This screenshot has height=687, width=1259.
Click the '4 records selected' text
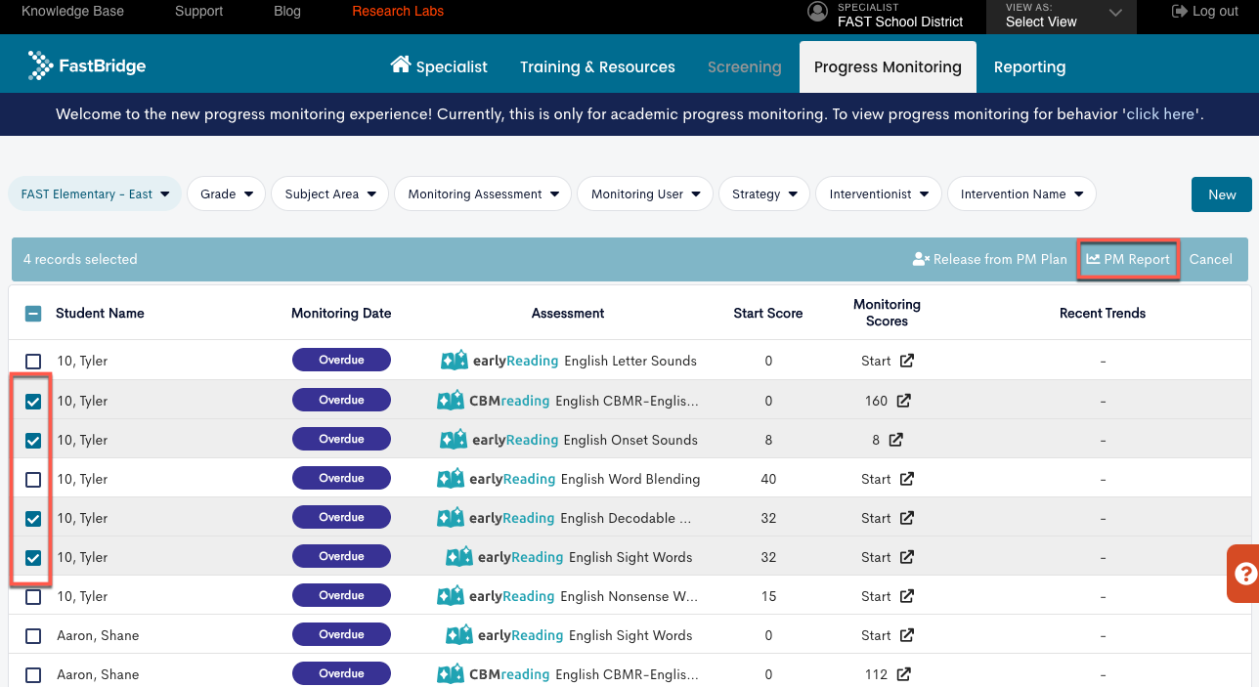[x=80, y=259]
